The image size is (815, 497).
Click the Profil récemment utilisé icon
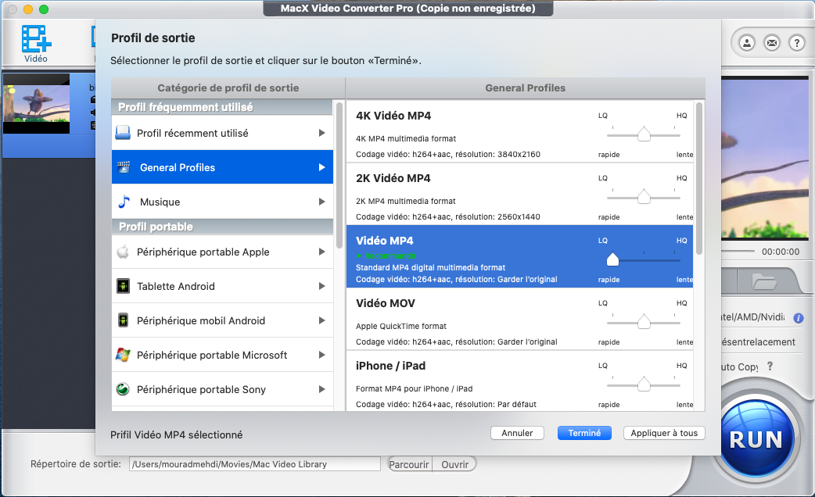[x=123, y=133]
